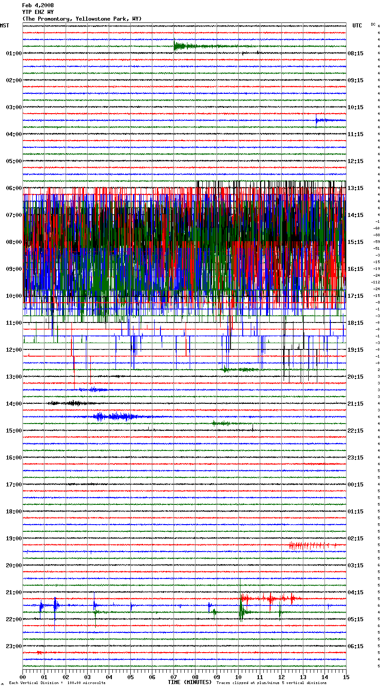Click the 15 minute axis tick label

pos(346,677)
